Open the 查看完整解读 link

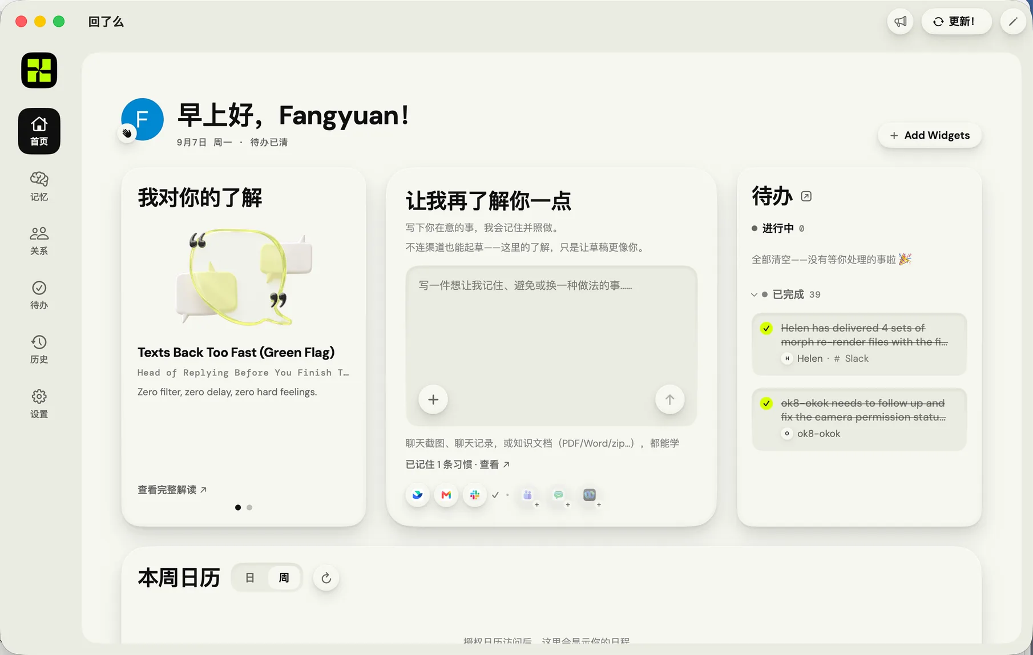[172, 490]
